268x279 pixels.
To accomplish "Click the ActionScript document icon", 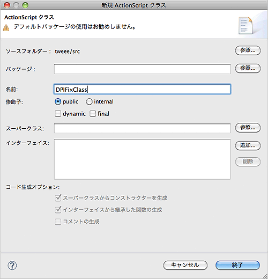I will point(245,26).
